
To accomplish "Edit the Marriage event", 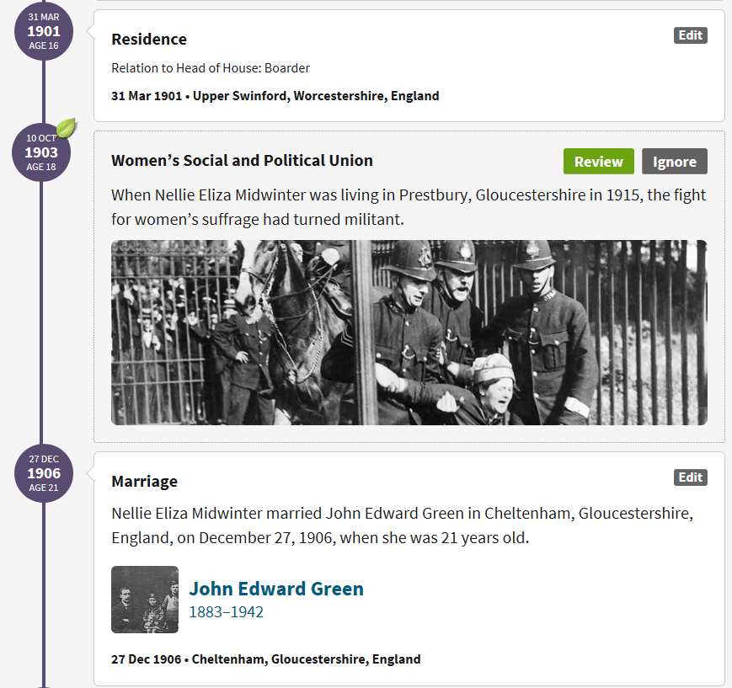I will 690,477.
